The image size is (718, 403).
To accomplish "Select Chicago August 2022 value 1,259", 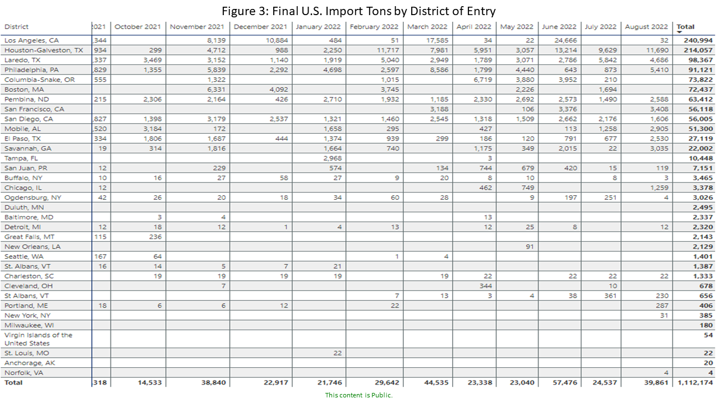I will pos(660,188).
